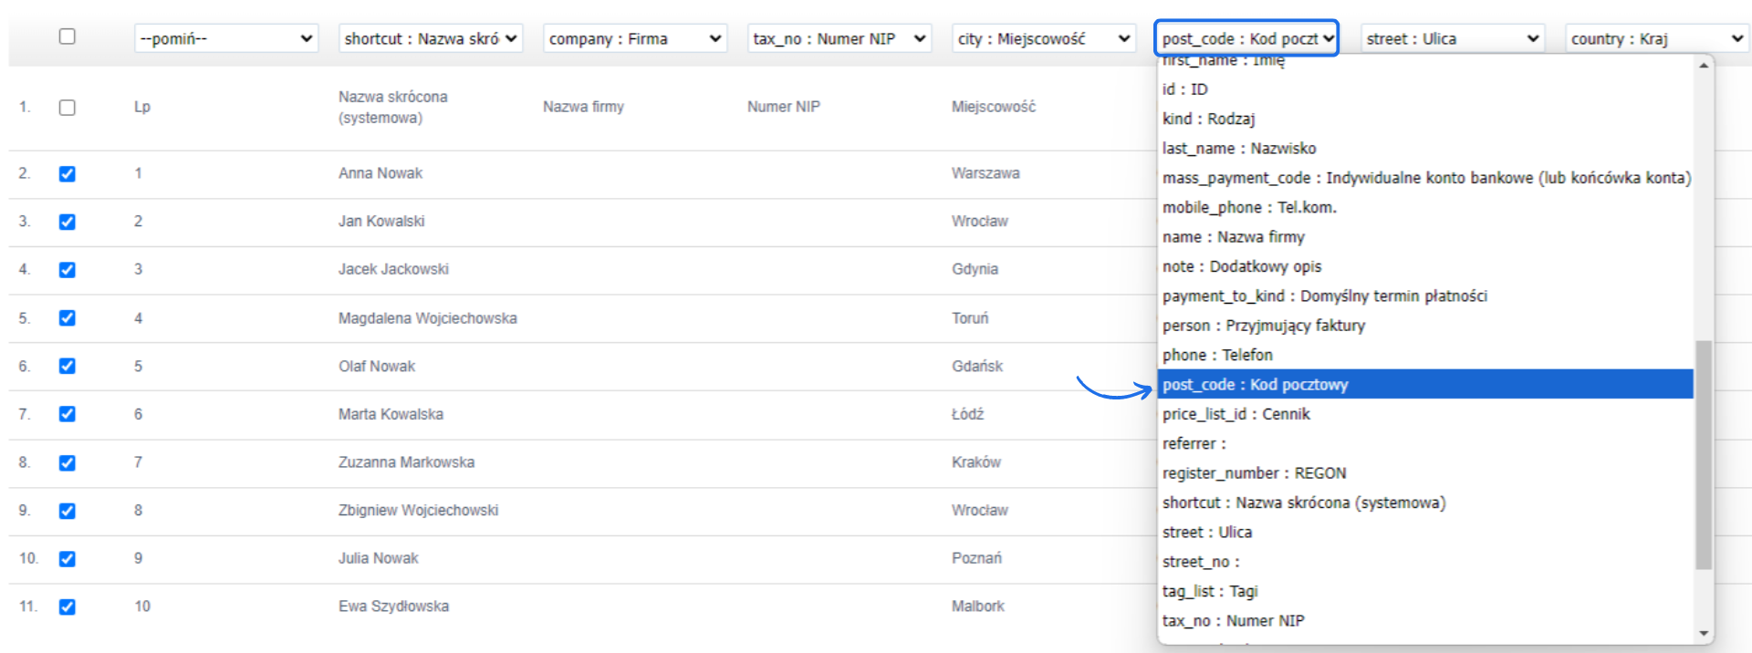Uncheck the checkbox for Julia Nowak row

point(67,559)
